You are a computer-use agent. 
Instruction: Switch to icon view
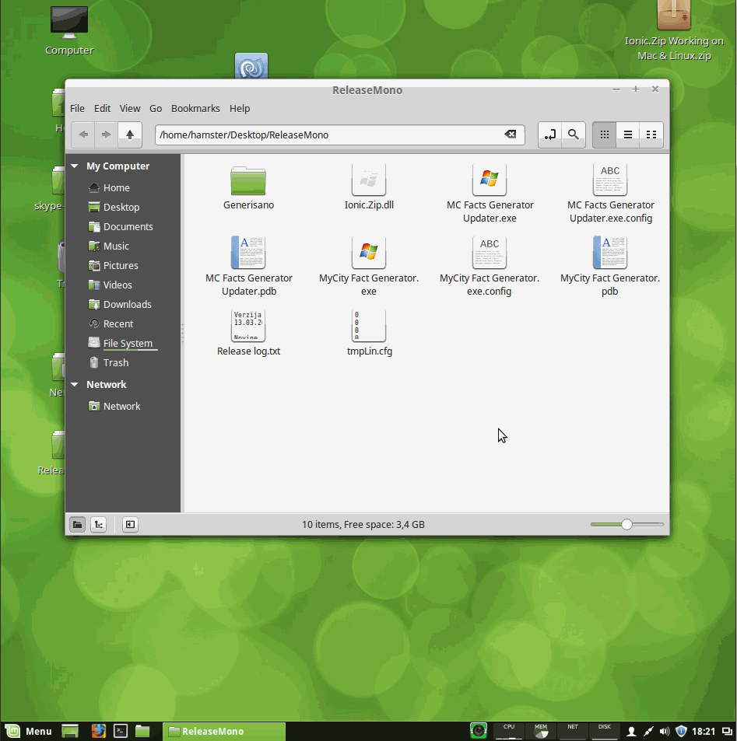(604, 135)
